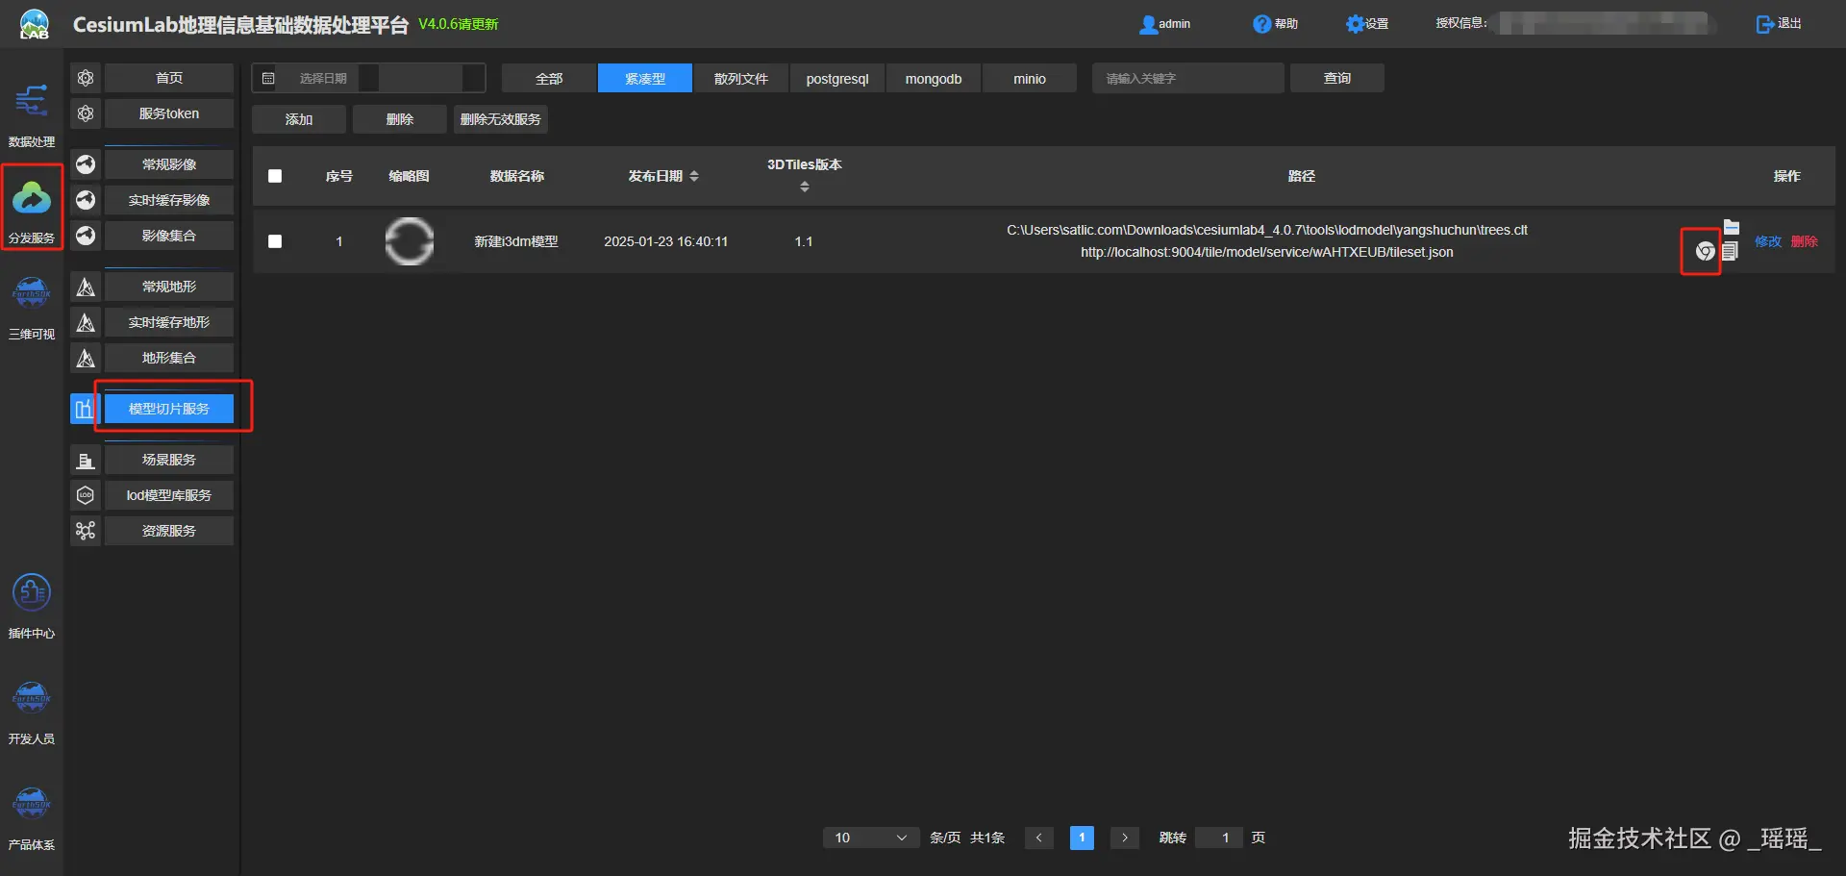Screen dimensions: 1846x876
Task: Tick the select-all checkbox in table header
Action: pyautogui.click(x=275, y=176)
